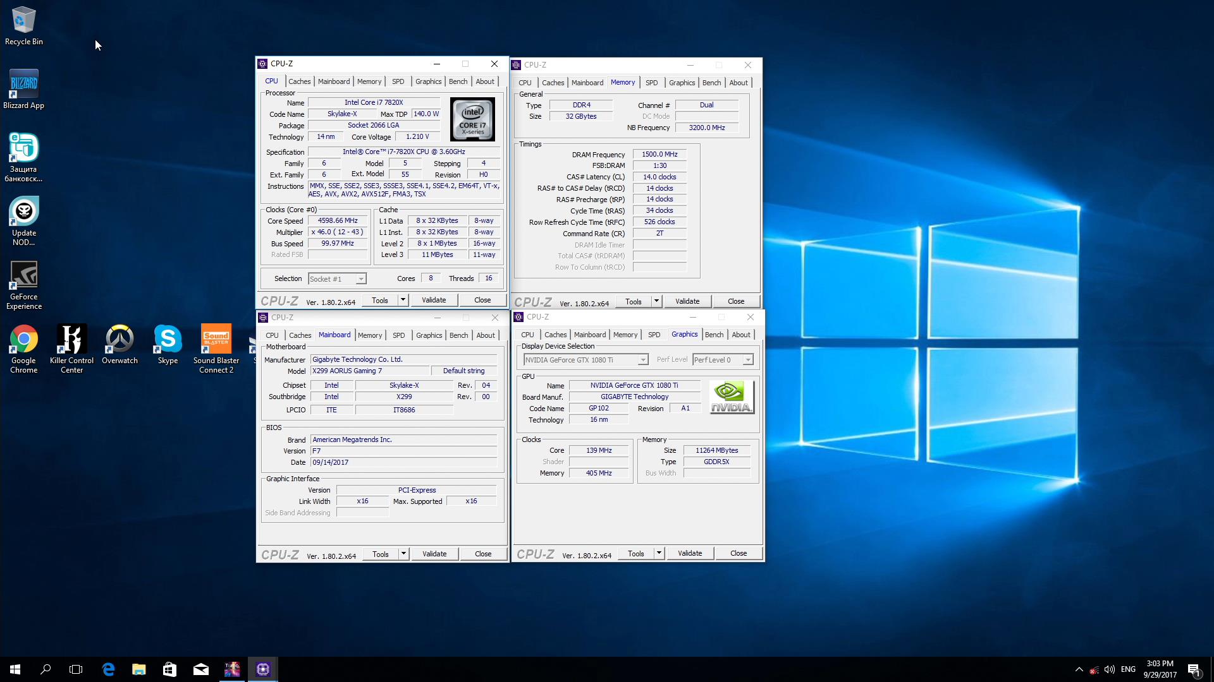1214x682 pixels.
Task: Open the About tab in Graphics window
Action: click(741, 335)
